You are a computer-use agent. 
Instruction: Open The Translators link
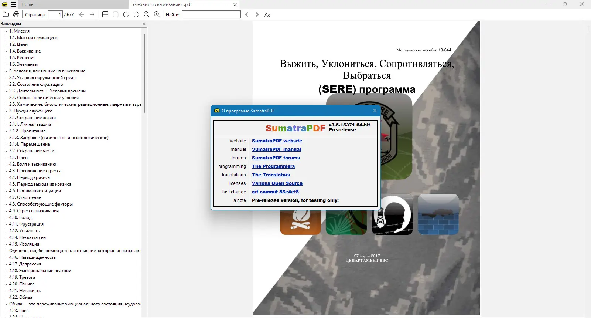point(271,175)
